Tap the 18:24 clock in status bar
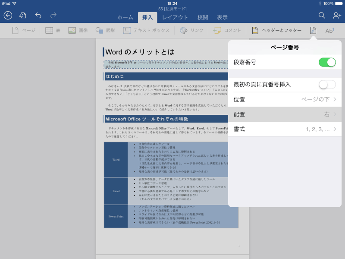Screen dimensions: 345x259 [172, 3]
